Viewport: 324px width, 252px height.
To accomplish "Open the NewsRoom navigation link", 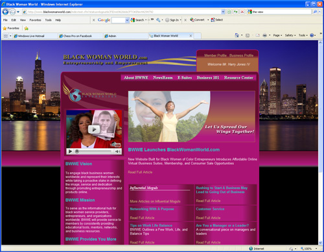I will click(163, 77).
